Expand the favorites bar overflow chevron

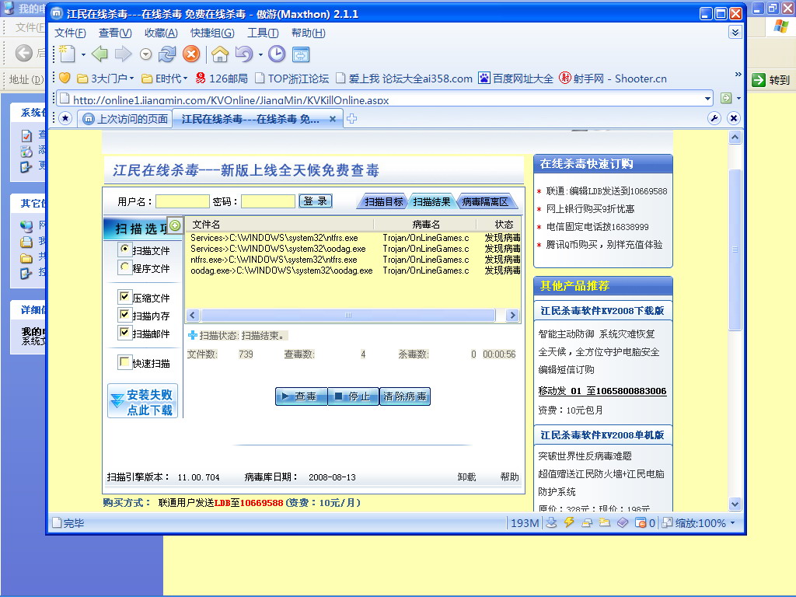tap(738, 75)
